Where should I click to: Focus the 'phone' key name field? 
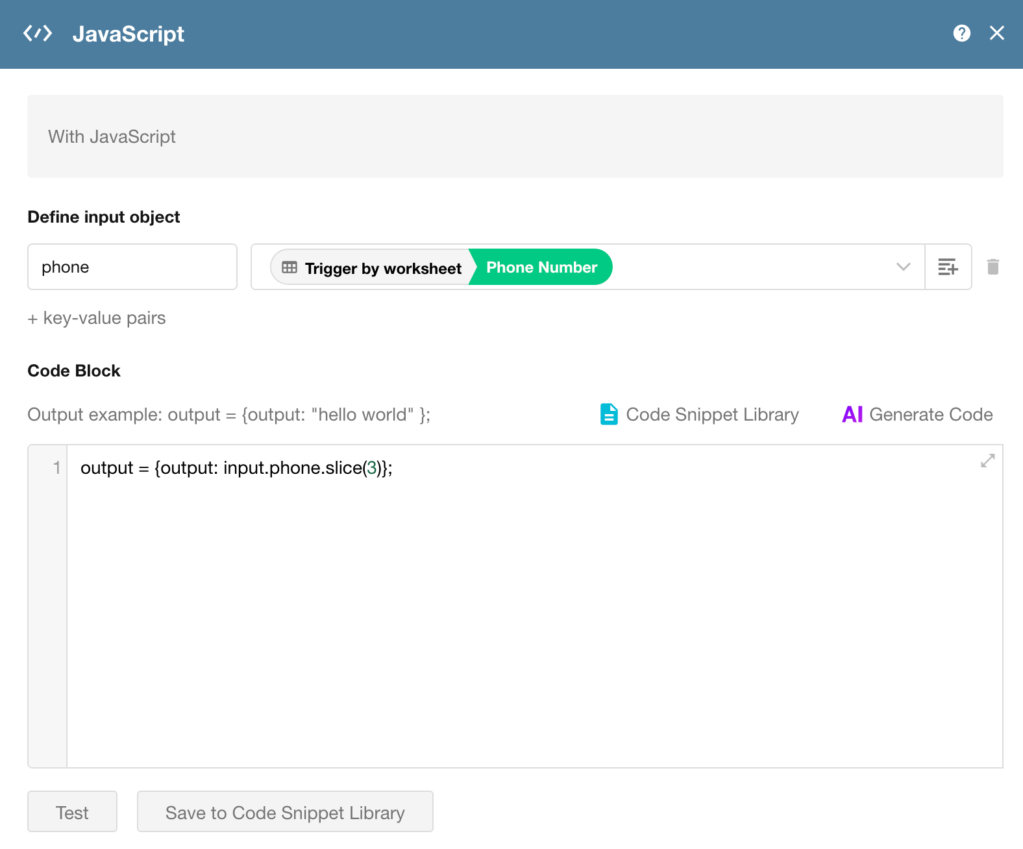coord(132,267)
